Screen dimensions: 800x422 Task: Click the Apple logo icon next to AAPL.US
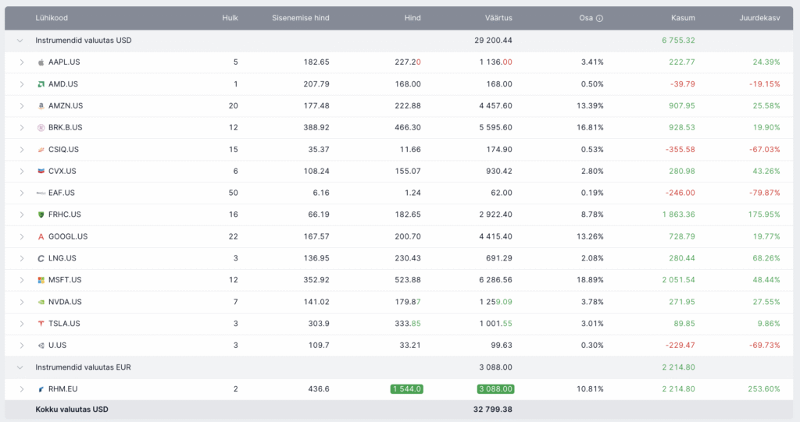tap(41, 62)
